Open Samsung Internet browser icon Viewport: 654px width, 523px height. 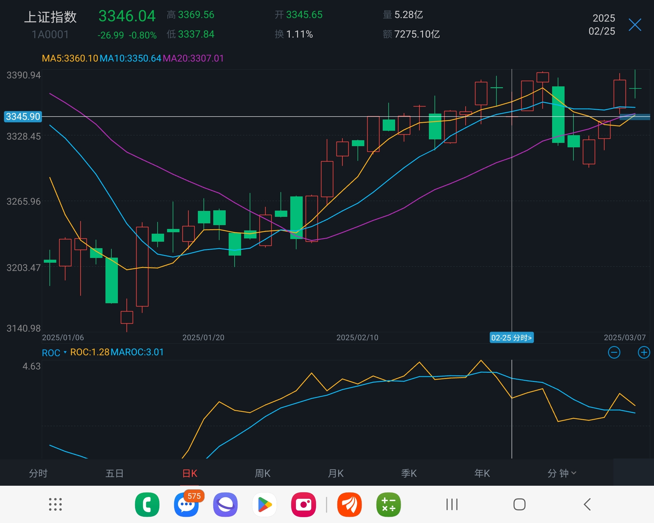pos(225,505)
